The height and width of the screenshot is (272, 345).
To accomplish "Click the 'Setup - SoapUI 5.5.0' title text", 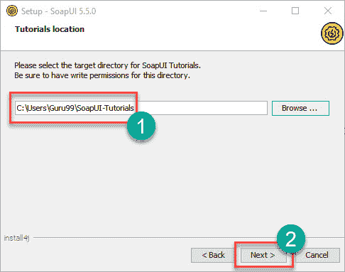I will click(x=59, y=11).
